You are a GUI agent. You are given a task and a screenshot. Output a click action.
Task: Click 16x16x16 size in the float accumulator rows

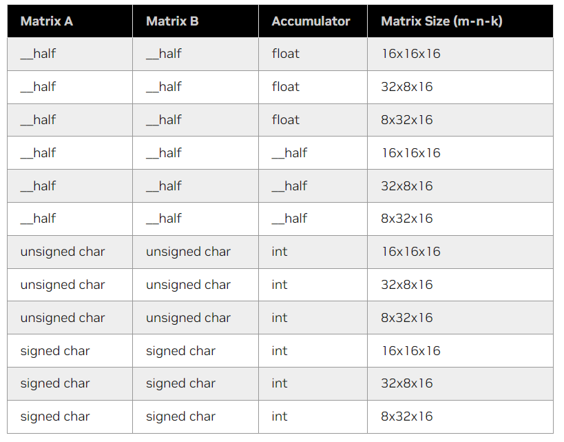(x=411, y=54)
